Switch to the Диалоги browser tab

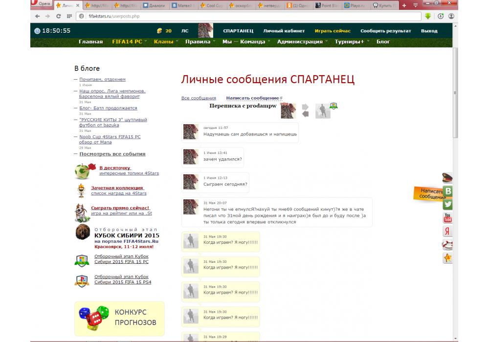tap(154, 5)
